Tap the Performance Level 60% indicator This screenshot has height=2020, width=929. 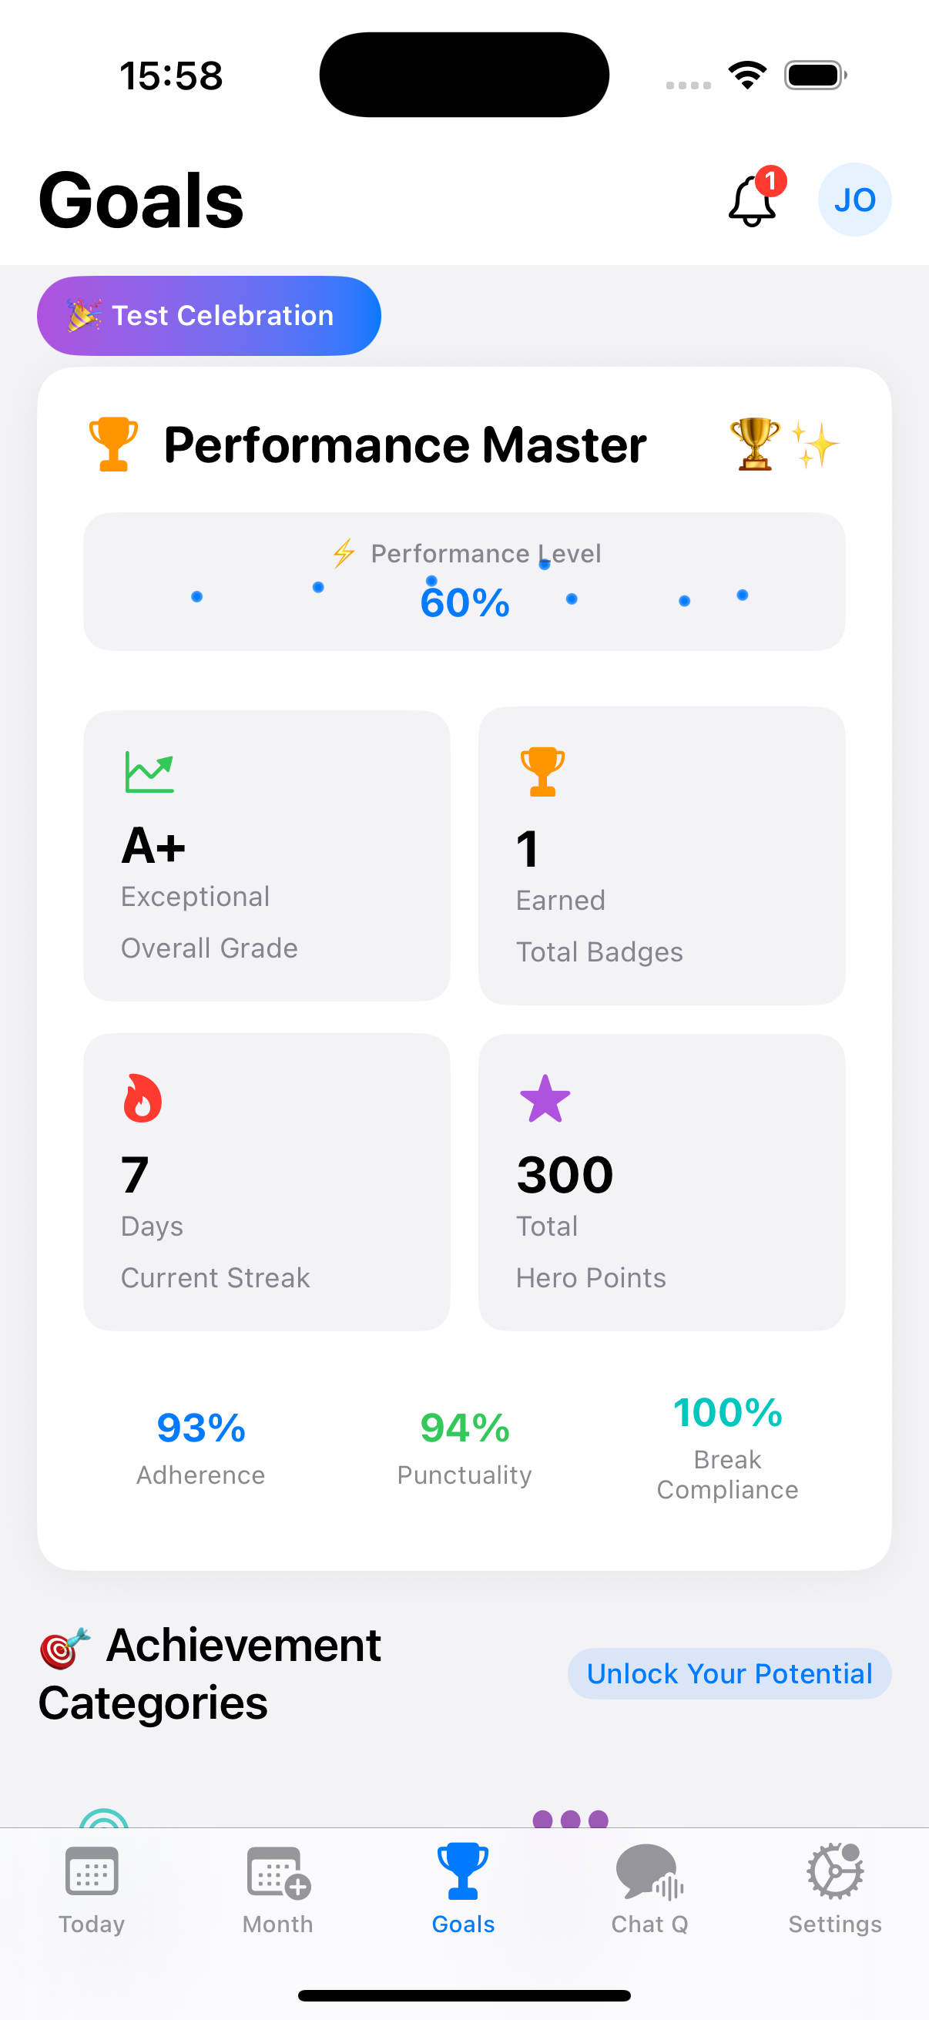[x=465, y=601]
